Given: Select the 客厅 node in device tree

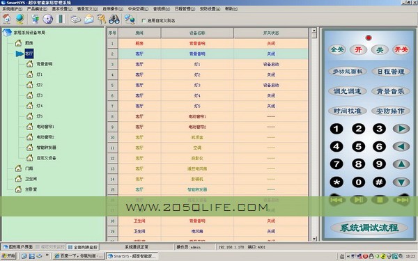Looking at the screenshot, I should tap(29, 54).
